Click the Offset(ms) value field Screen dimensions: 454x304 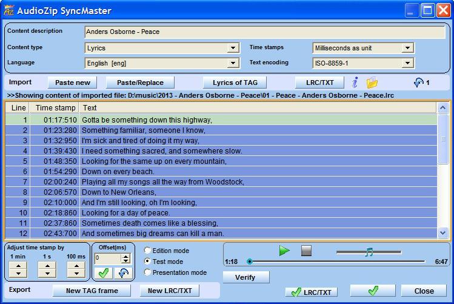tap(108, 258)
